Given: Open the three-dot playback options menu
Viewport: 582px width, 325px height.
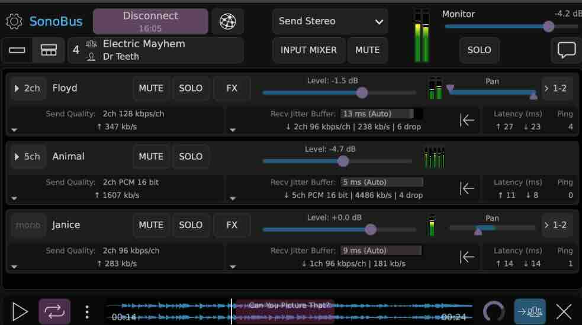Looking at the screenshot, I should [x=87, y=312].
